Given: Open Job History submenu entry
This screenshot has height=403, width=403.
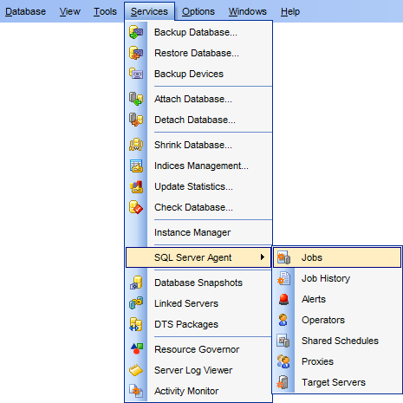Looking at the screenshot, I should (x=337, y=278).
